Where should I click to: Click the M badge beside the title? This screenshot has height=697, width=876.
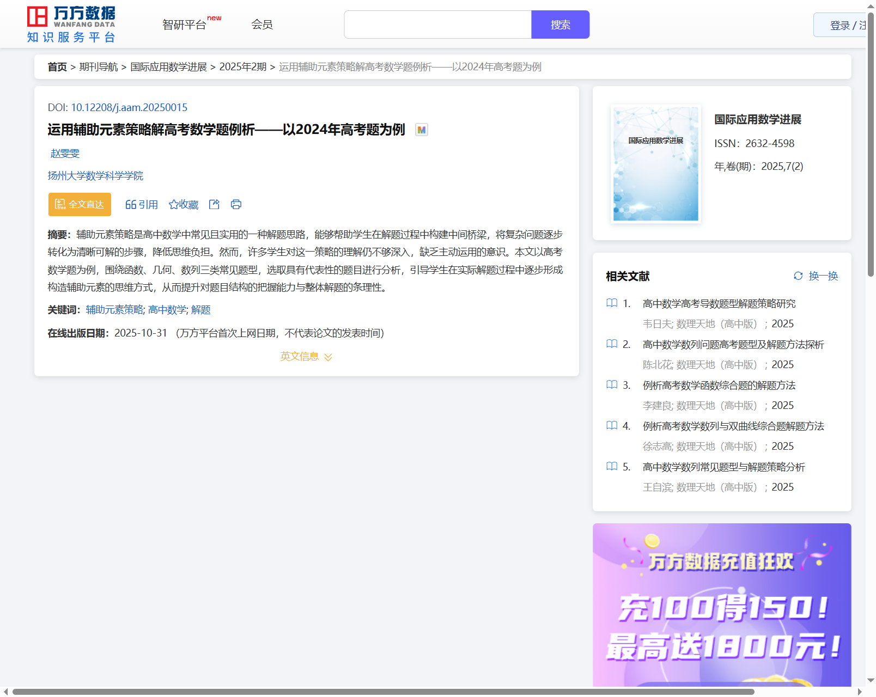coord(421,130)
